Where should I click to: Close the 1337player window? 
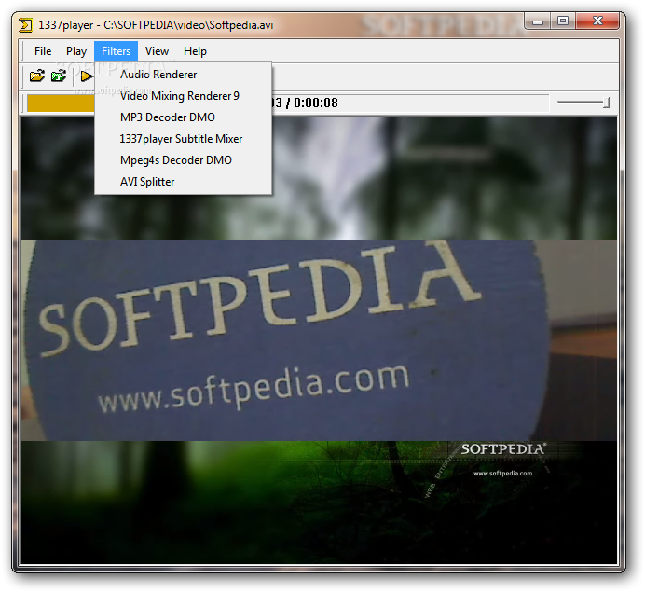597,21
